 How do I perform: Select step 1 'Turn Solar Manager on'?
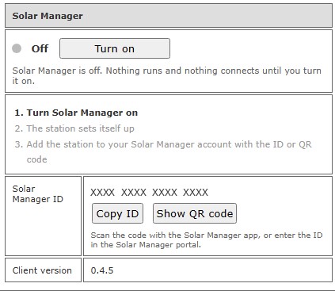[76, 113]
